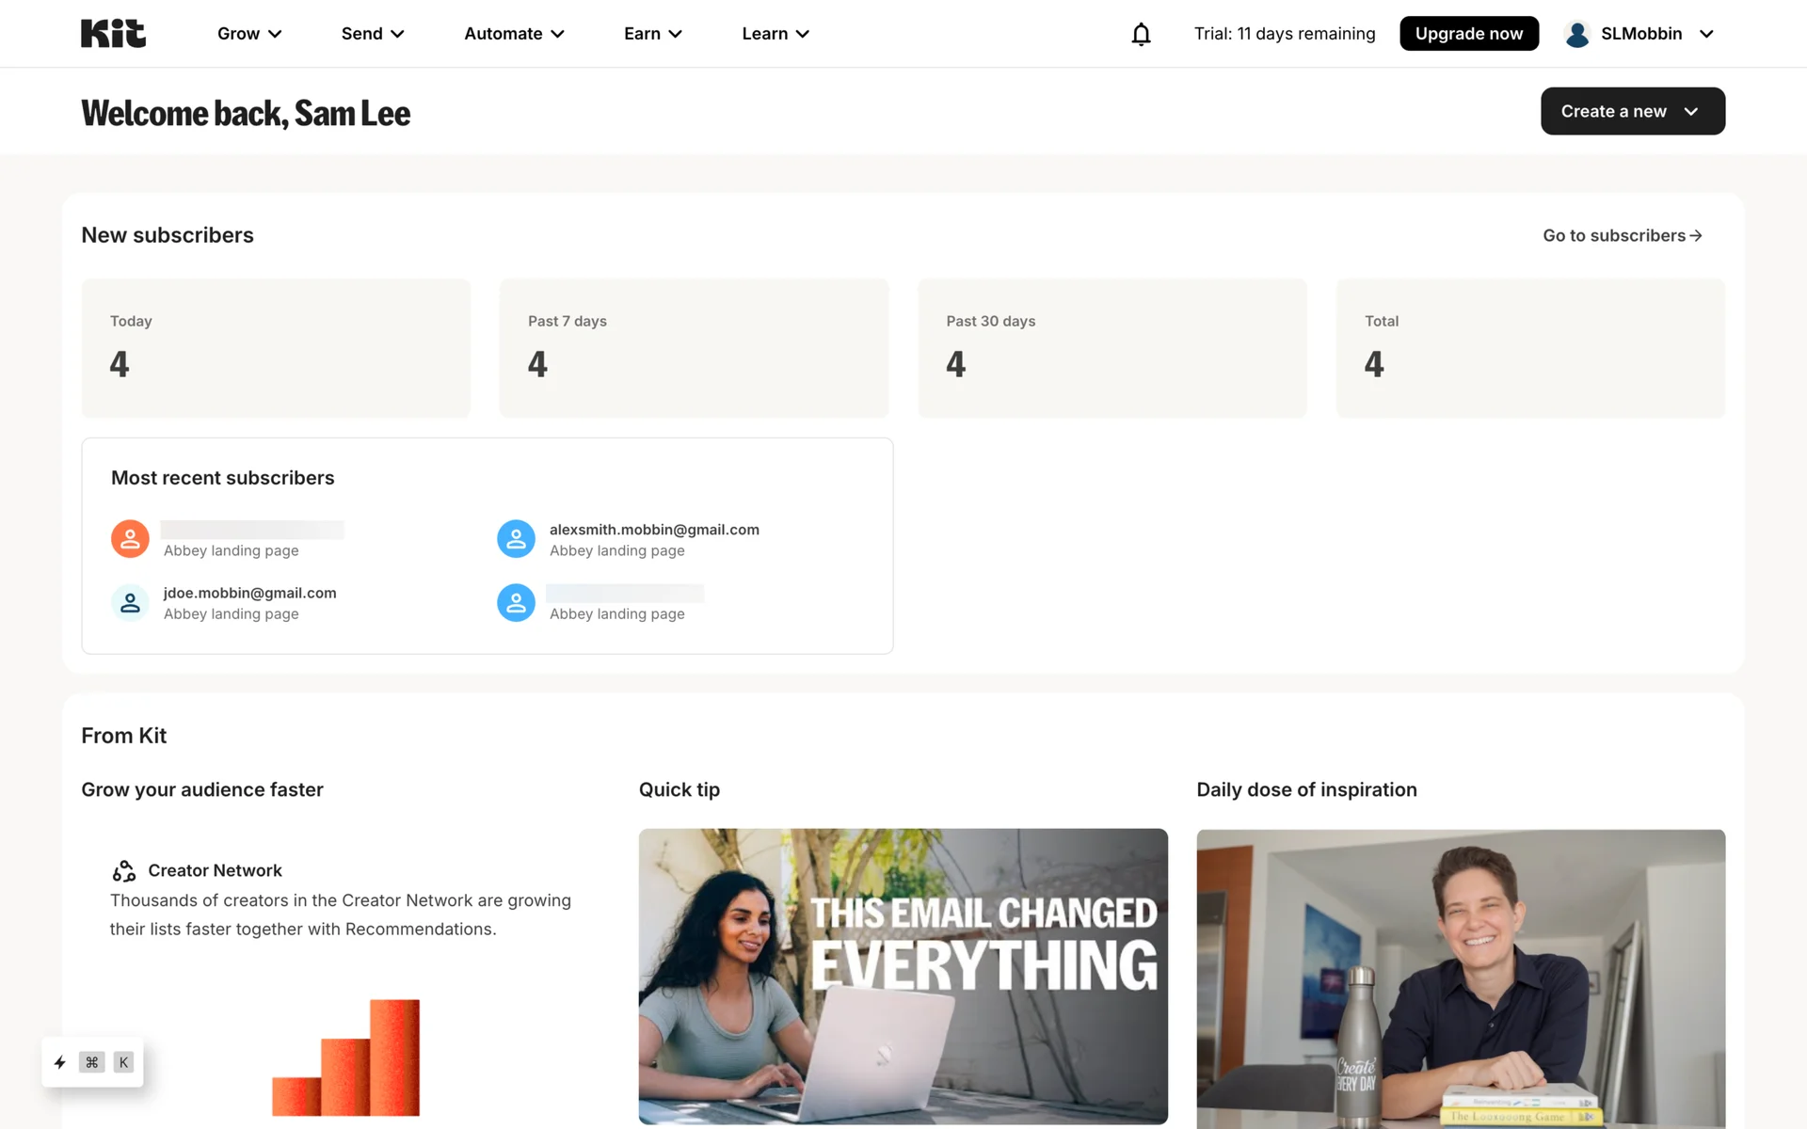Open the Automate menu

pos(514,34)
